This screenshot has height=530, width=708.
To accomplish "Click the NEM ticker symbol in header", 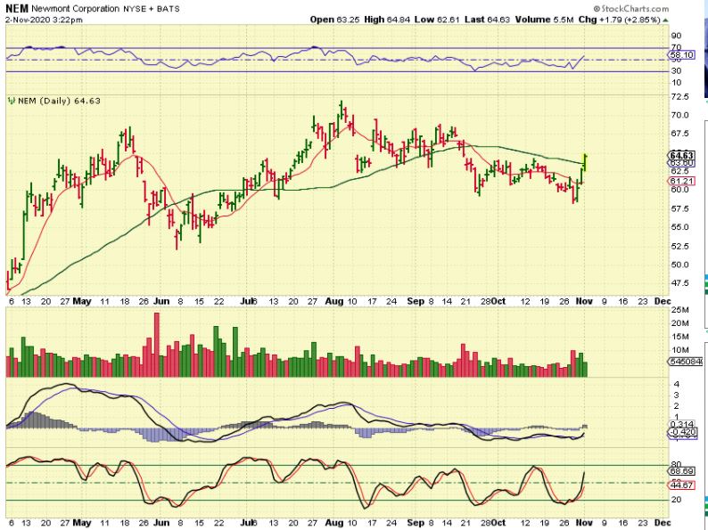I will [17, 9].
